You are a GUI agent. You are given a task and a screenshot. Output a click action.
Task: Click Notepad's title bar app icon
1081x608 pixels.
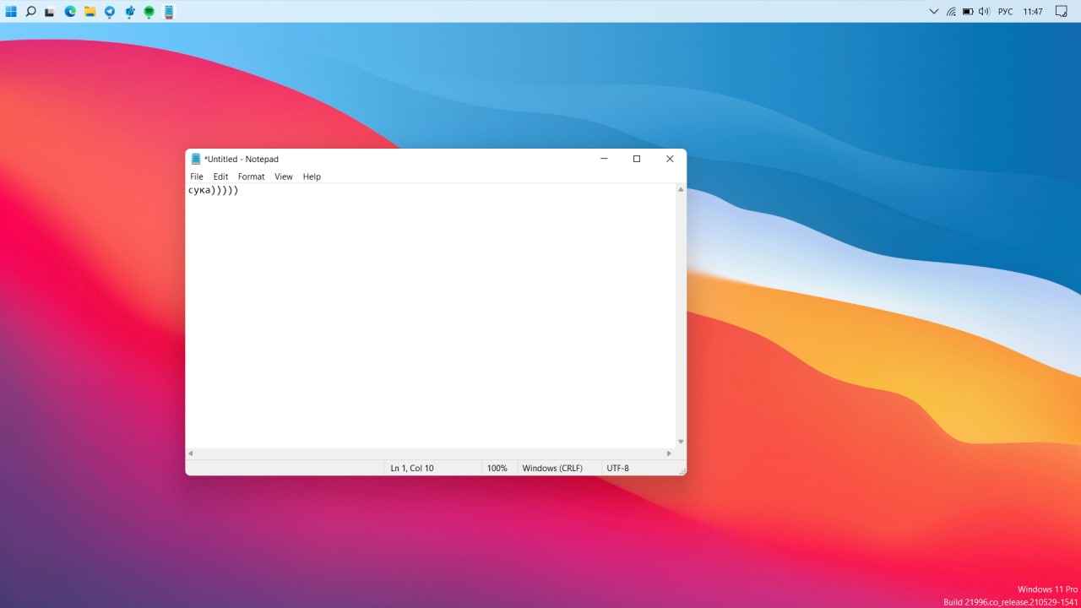196,159
